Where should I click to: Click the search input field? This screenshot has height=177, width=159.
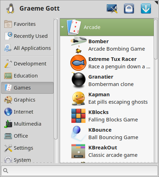point(79,171)
